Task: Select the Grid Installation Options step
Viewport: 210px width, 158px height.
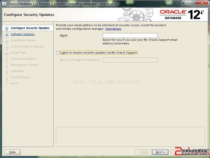Action: 28,46
